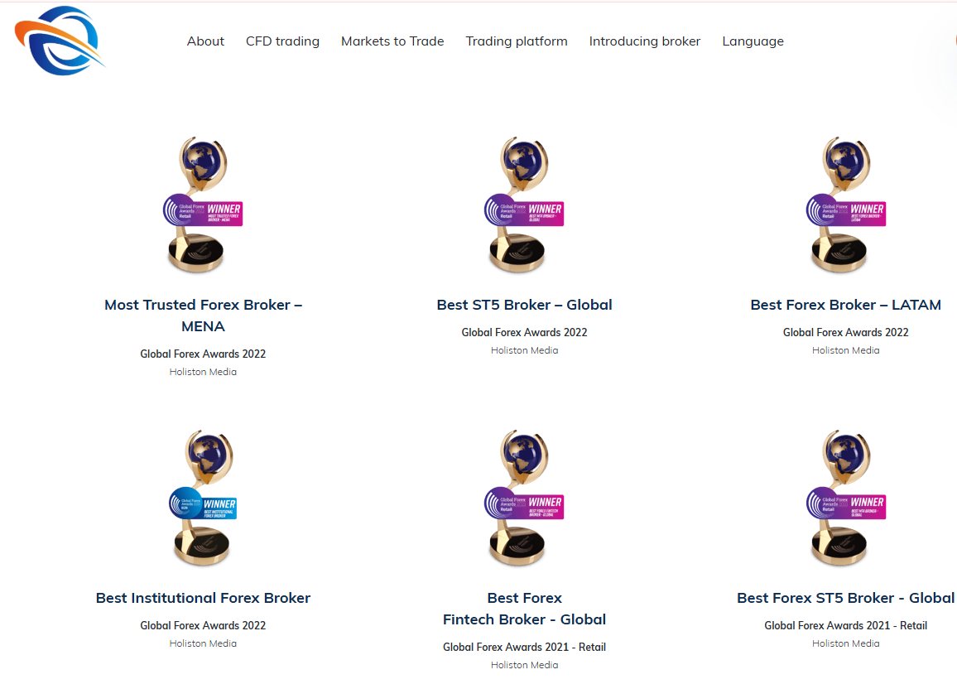Screen dimensions: 957x684
Task: Click the Best ST5 Broker Global 2022 trophy
Action: (523, 205)
